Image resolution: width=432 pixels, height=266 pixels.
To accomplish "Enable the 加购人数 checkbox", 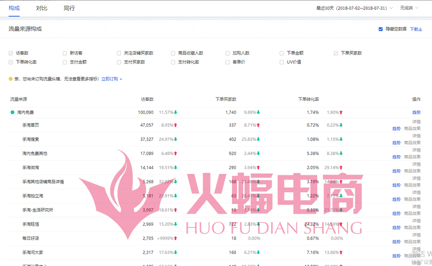I will [228, 53].
